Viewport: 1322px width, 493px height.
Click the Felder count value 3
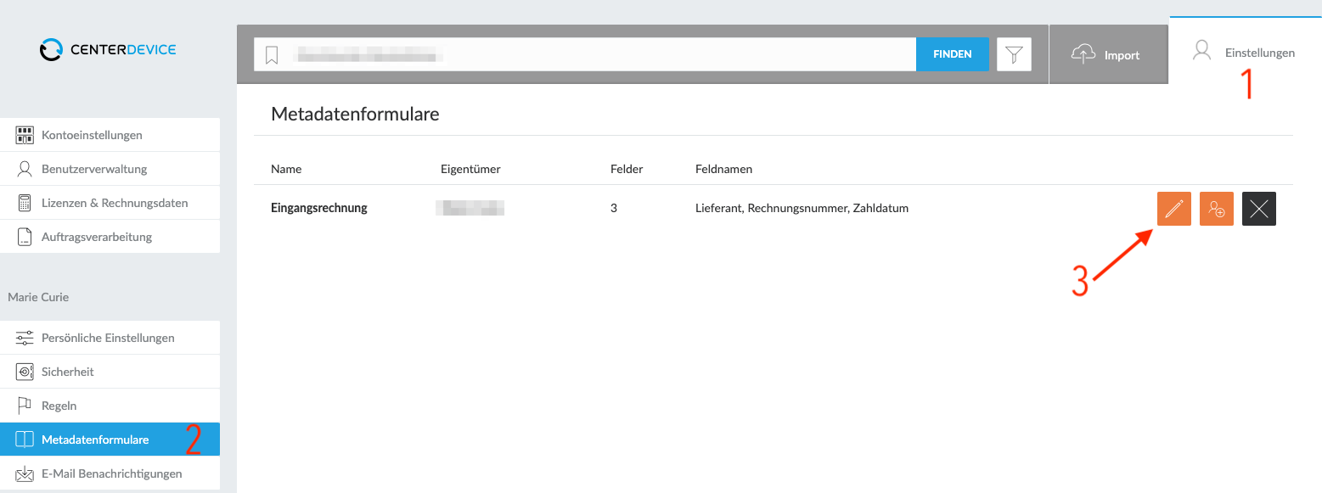click(614, 208)
